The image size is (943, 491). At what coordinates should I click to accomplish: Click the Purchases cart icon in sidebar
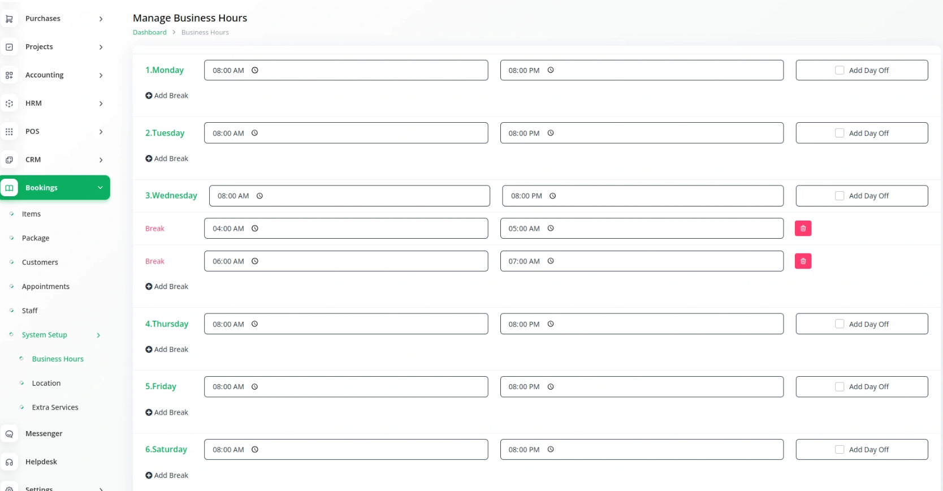point(9,19)
